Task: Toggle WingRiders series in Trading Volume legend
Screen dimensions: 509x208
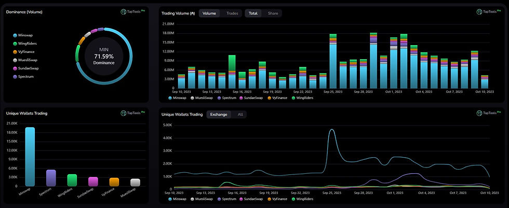Action: coord(303,98)
